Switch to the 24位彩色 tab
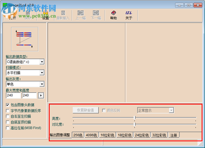The height and width of the screenshot is (148, 205). [142, 135]
